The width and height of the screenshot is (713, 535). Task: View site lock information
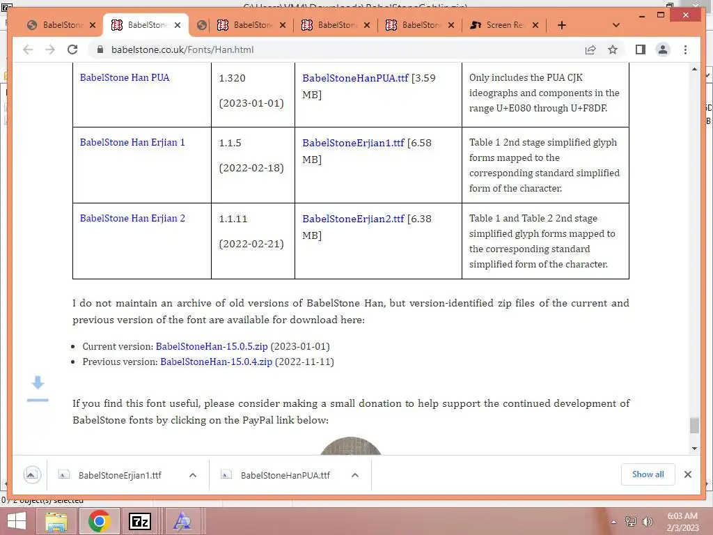pos(100,49)
